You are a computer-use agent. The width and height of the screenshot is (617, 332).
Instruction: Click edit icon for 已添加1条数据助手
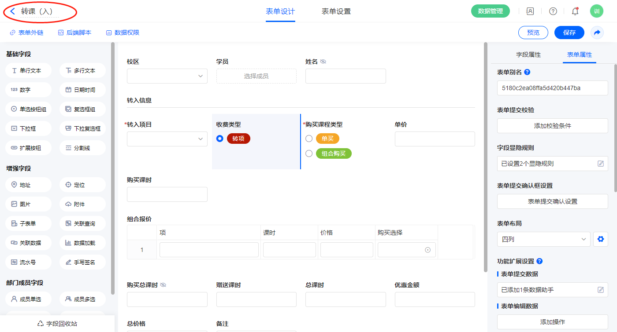pos(600,290)
